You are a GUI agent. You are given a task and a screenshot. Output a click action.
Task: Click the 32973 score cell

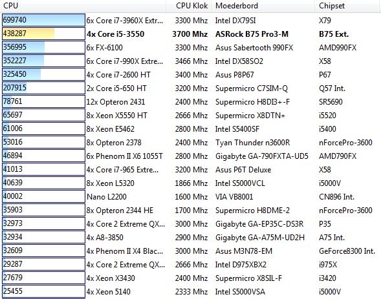[44, 224]
